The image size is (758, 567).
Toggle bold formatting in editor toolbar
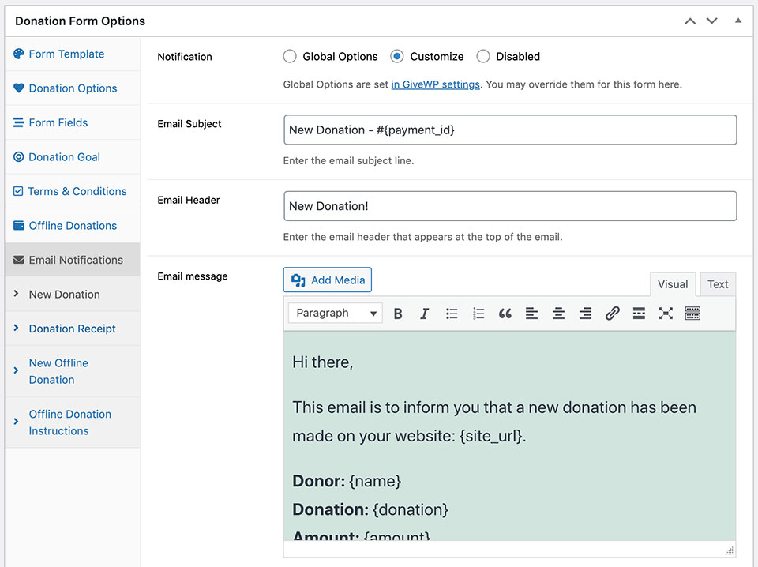(398, 314)
